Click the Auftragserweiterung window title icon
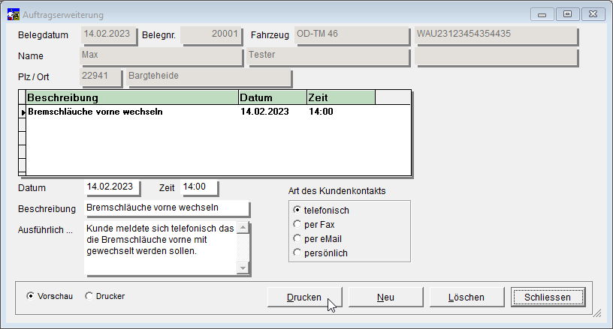This screenshot has height=329, width=613. 13,14
